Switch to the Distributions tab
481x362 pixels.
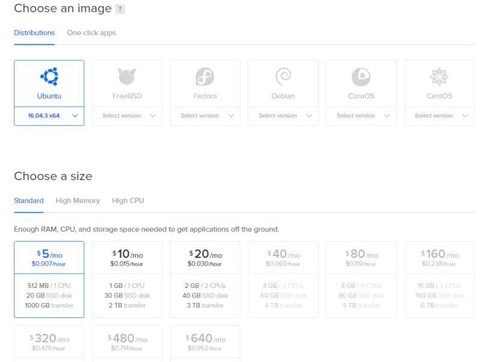tap(34, 33)
